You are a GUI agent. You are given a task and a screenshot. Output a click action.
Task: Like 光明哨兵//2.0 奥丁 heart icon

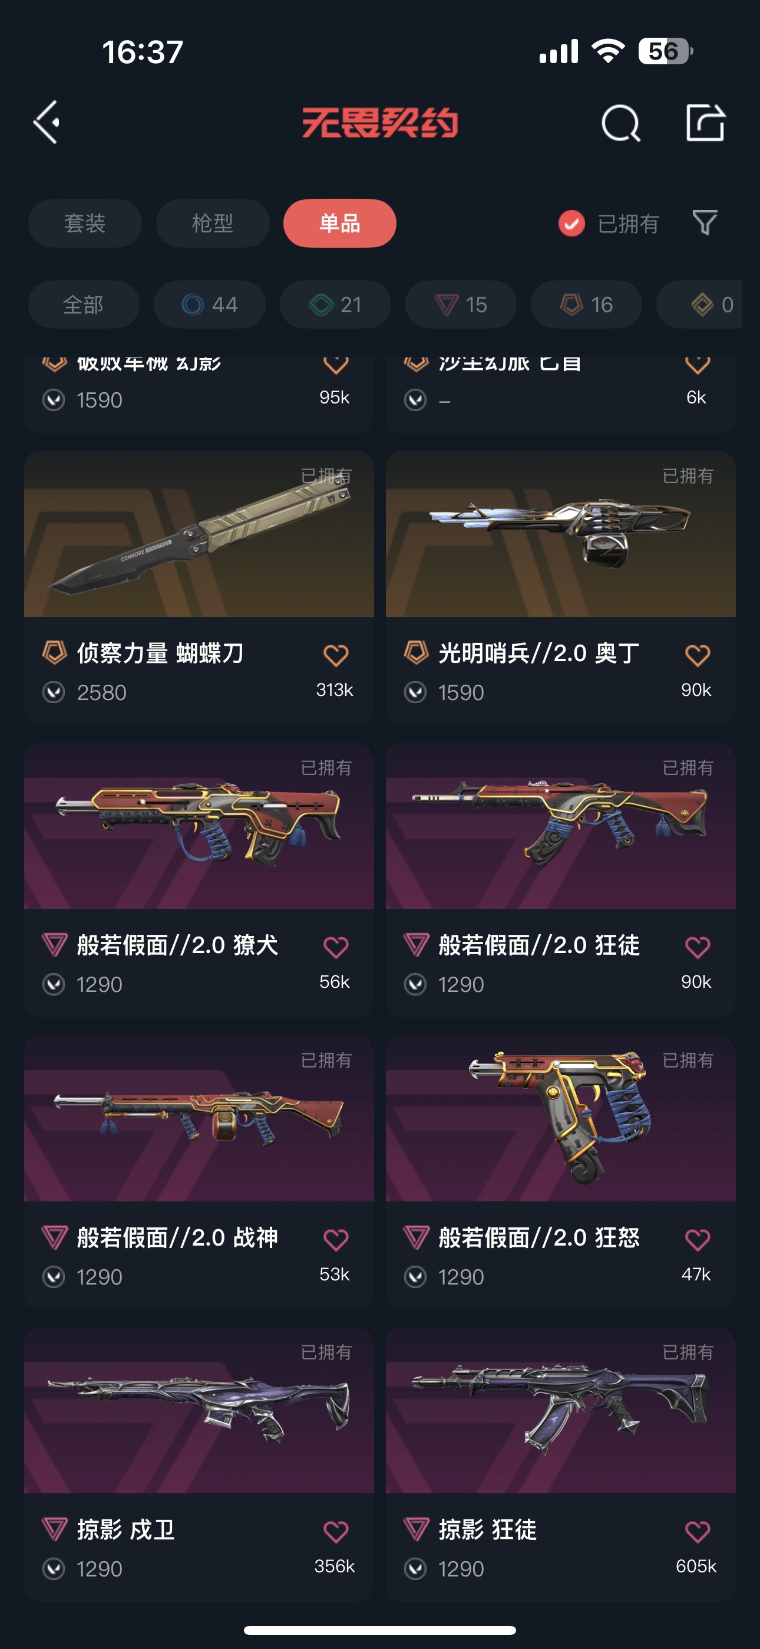(698, 655)
